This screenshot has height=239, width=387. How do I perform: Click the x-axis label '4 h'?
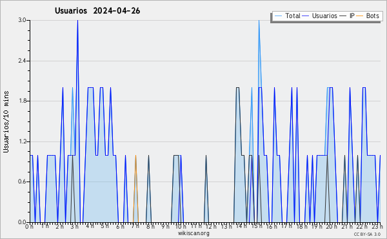coord(90,226)
